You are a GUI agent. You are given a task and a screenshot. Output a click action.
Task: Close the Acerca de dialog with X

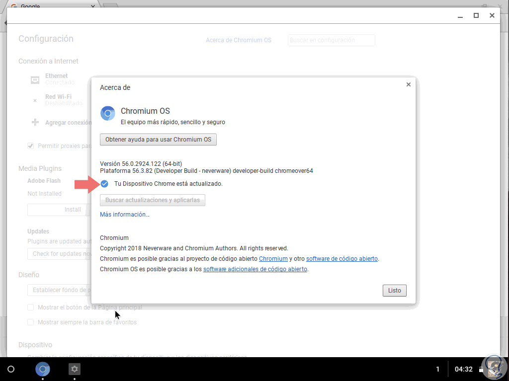click(x=409, y=84)
